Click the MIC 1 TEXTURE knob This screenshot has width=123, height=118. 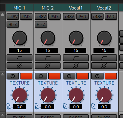pos(20,95)
